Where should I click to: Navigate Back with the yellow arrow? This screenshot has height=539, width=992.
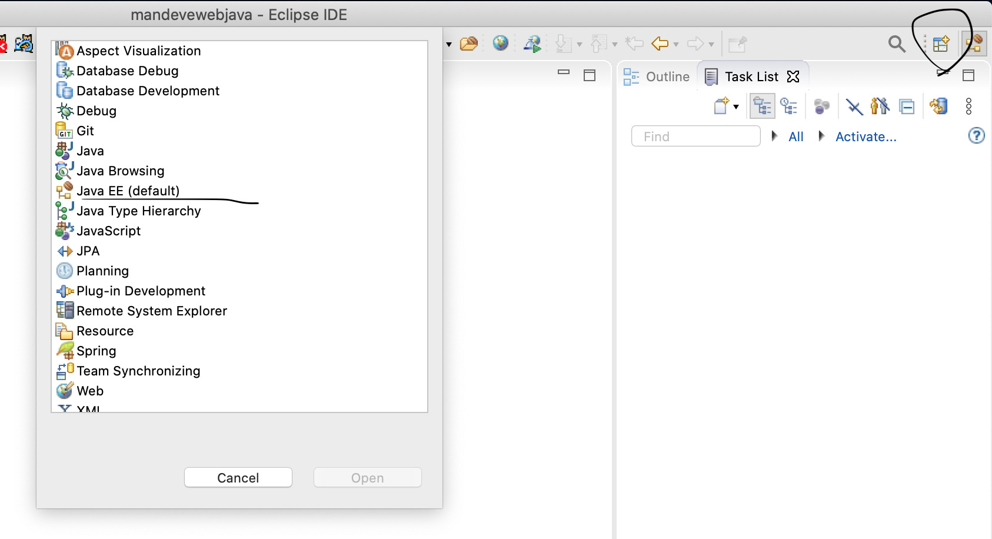coord(660,44)
